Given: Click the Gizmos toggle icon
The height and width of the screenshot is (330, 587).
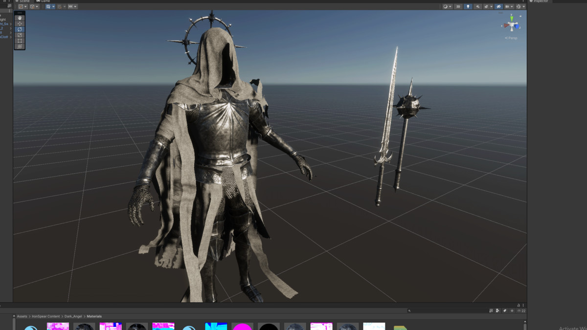Looking at the screenshot, I should [x=519, y=6].
